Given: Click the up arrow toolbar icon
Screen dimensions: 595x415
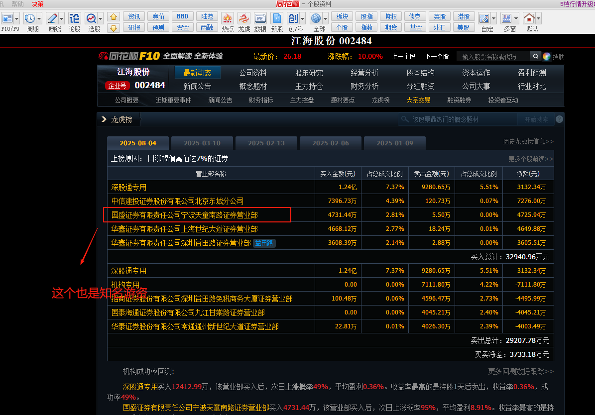Looking at the screenshot, I should point(114,17).
